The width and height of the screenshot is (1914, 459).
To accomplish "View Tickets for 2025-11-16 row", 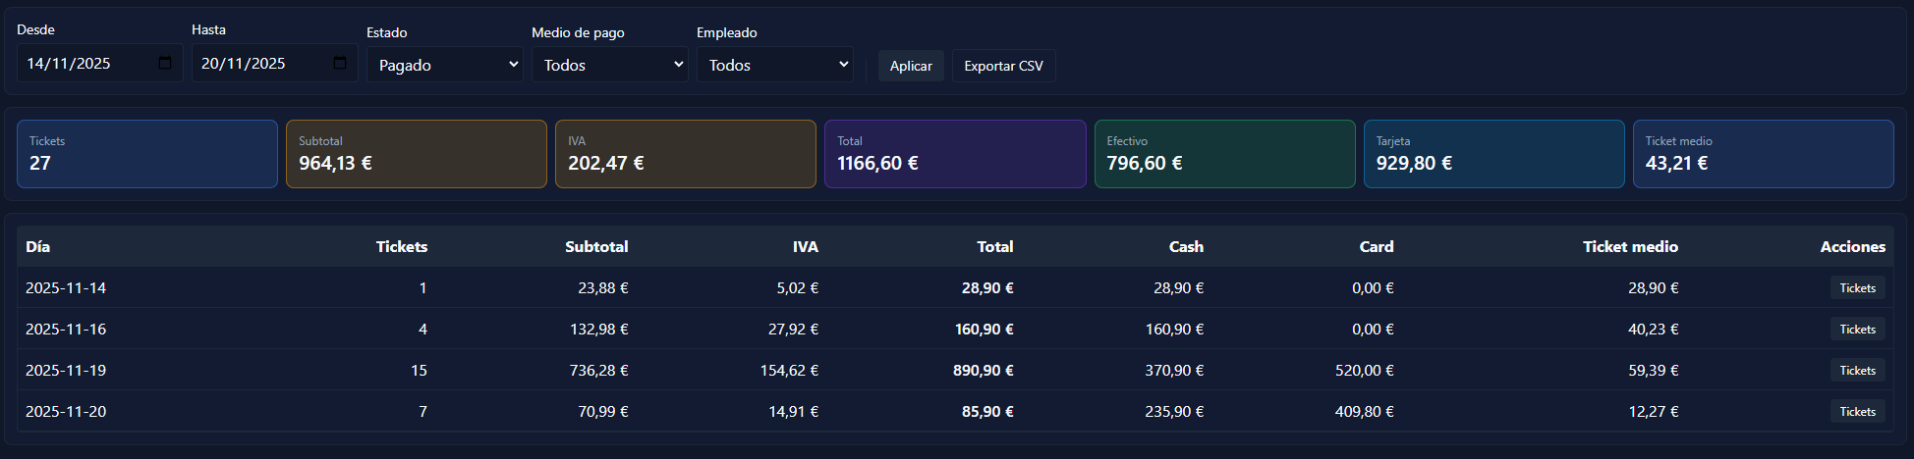I will pos(1857,330).
